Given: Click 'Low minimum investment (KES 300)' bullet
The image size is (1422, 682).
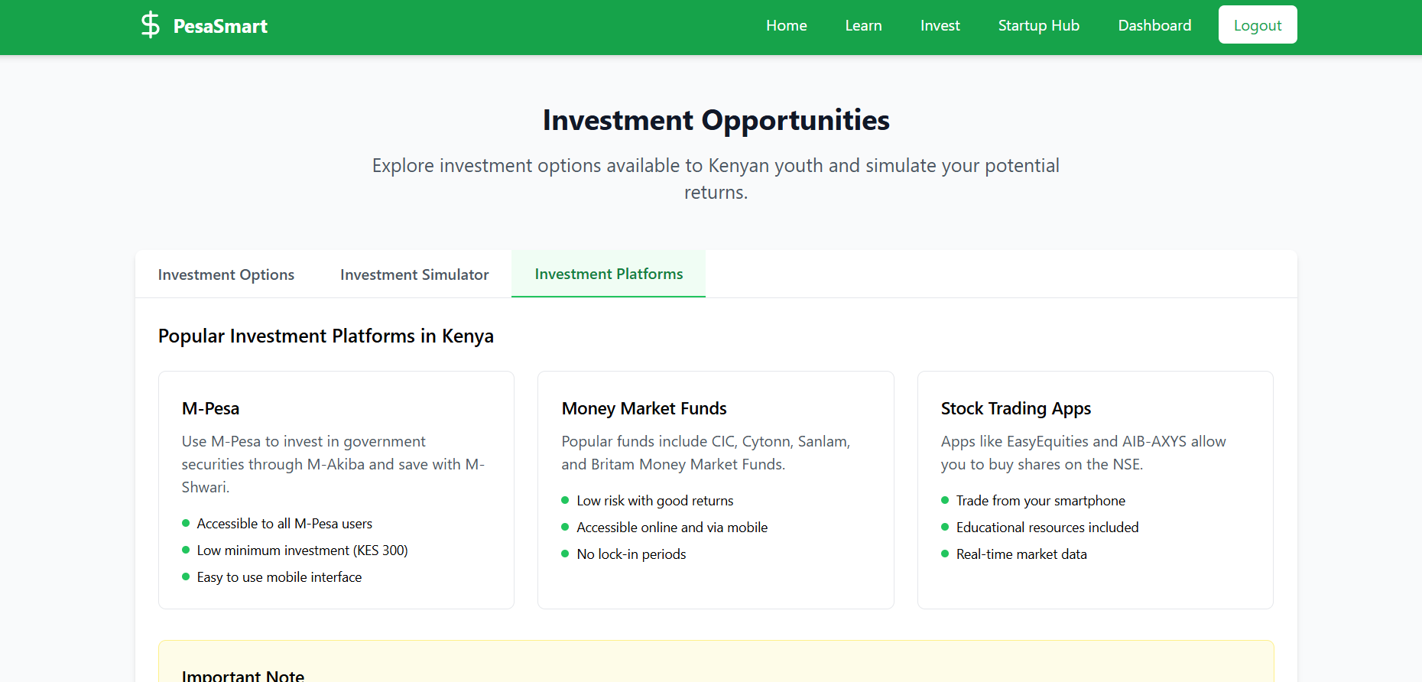Looking at the screenshot, I should click(x=302, y=550).
